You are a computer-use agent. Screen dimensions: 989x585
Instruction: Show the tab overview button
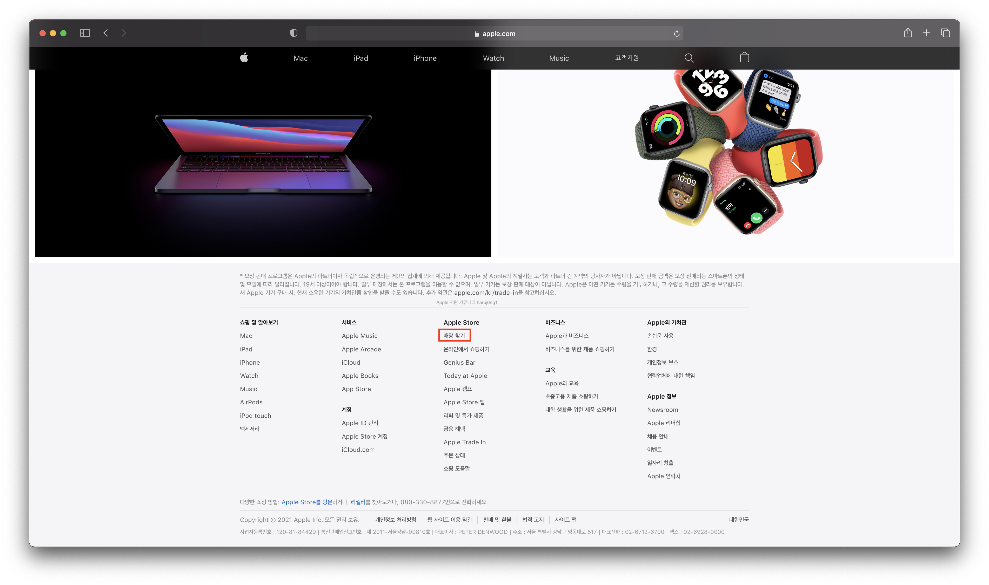point(945,33)
